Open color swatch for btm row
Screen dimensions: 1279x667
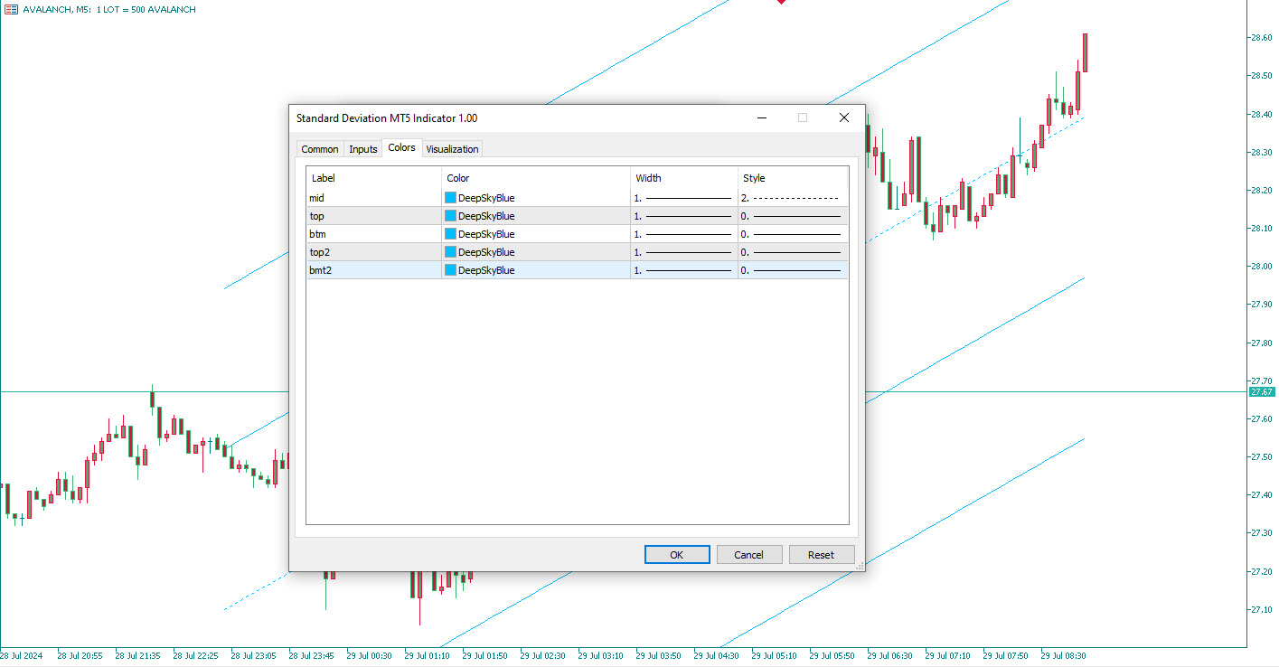451,234
